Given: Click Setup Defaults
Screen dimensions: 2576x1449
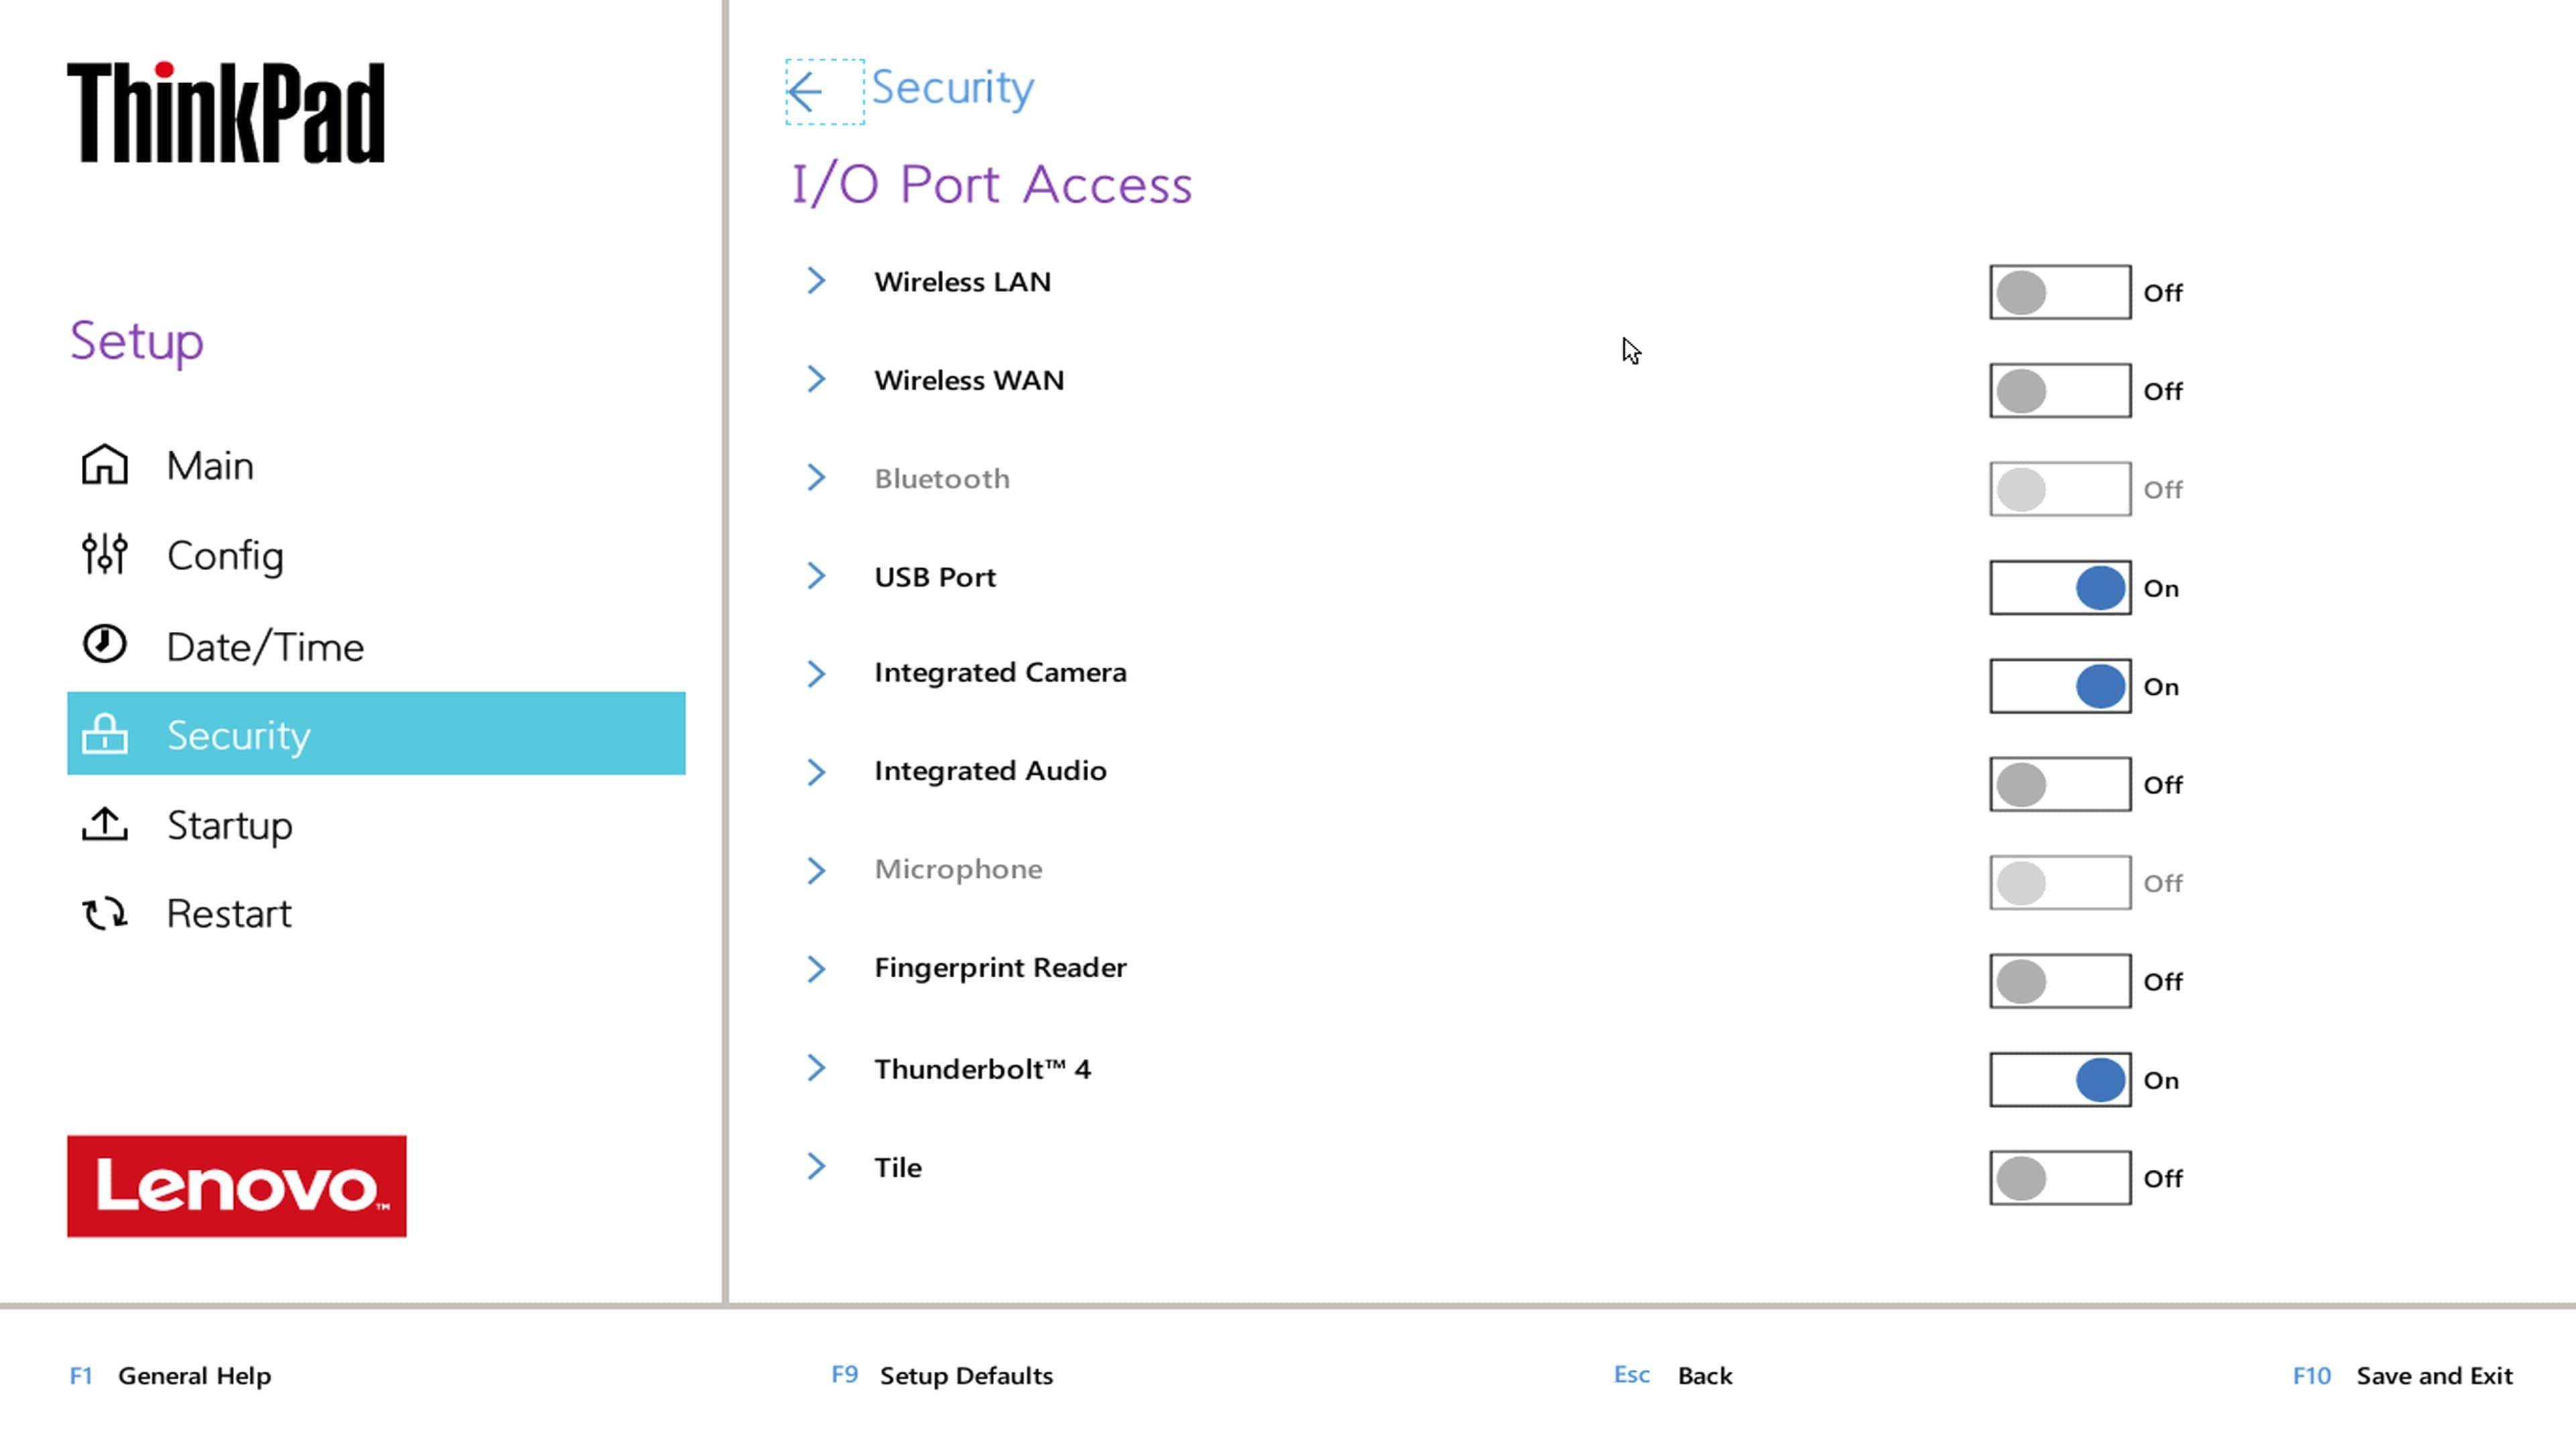Looking at the screenshot, I should [965, 1375].
